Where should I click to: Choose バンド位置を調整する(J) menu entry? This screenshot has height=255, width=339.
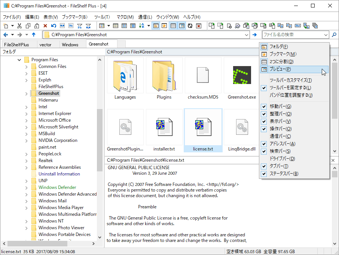tap(294, 95)
